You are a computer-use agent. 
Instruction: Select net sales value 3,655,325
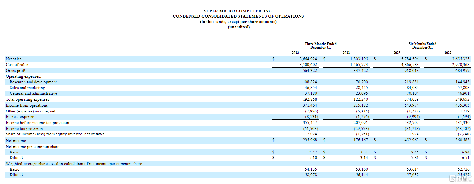(x=461, y=59)
